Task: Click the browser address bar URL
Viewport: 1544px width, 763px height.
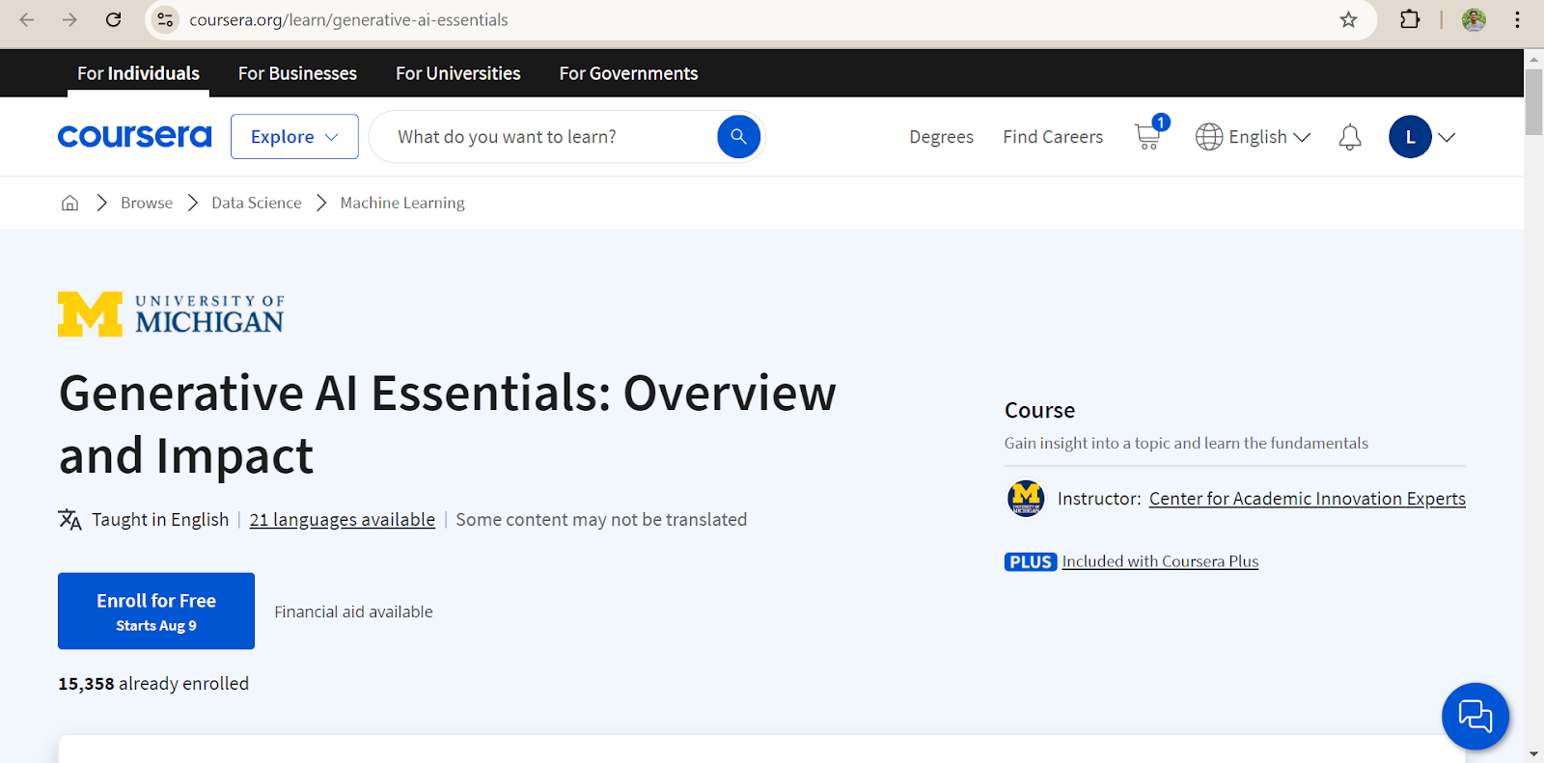Action: pos(348,19)
